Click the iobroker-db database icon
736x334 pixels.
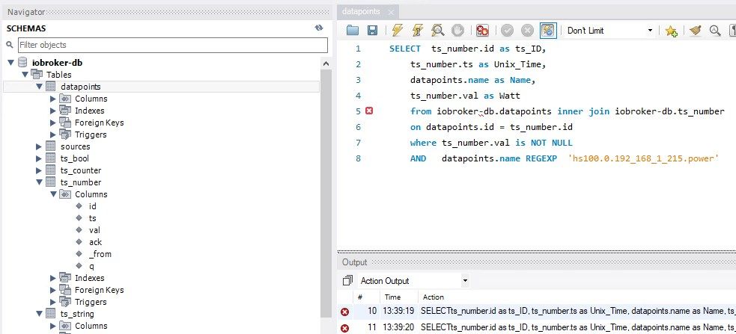[x=22, y=62]
